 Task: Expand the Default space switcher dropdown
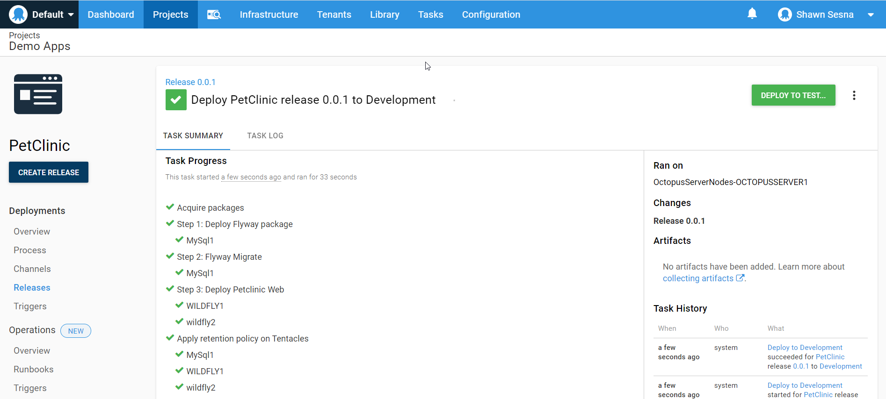(71, 14)
